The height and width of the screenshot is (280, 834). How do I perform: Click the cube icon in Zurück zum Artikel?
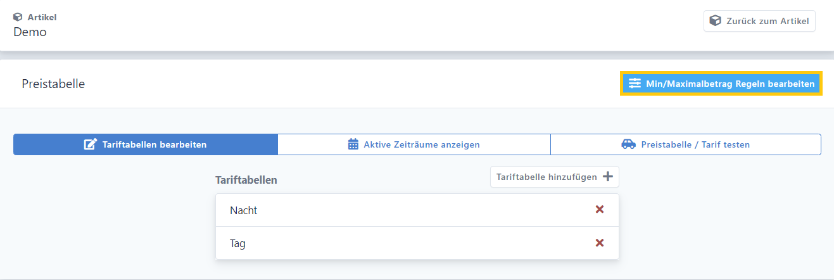(x=715, y=21)
